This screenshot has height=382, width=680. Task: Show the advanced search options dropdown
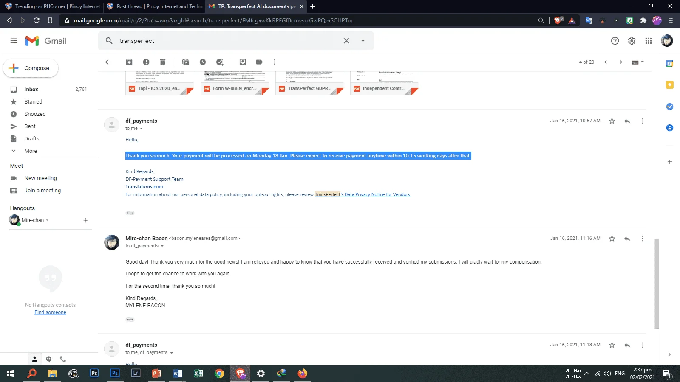point(363,41)
